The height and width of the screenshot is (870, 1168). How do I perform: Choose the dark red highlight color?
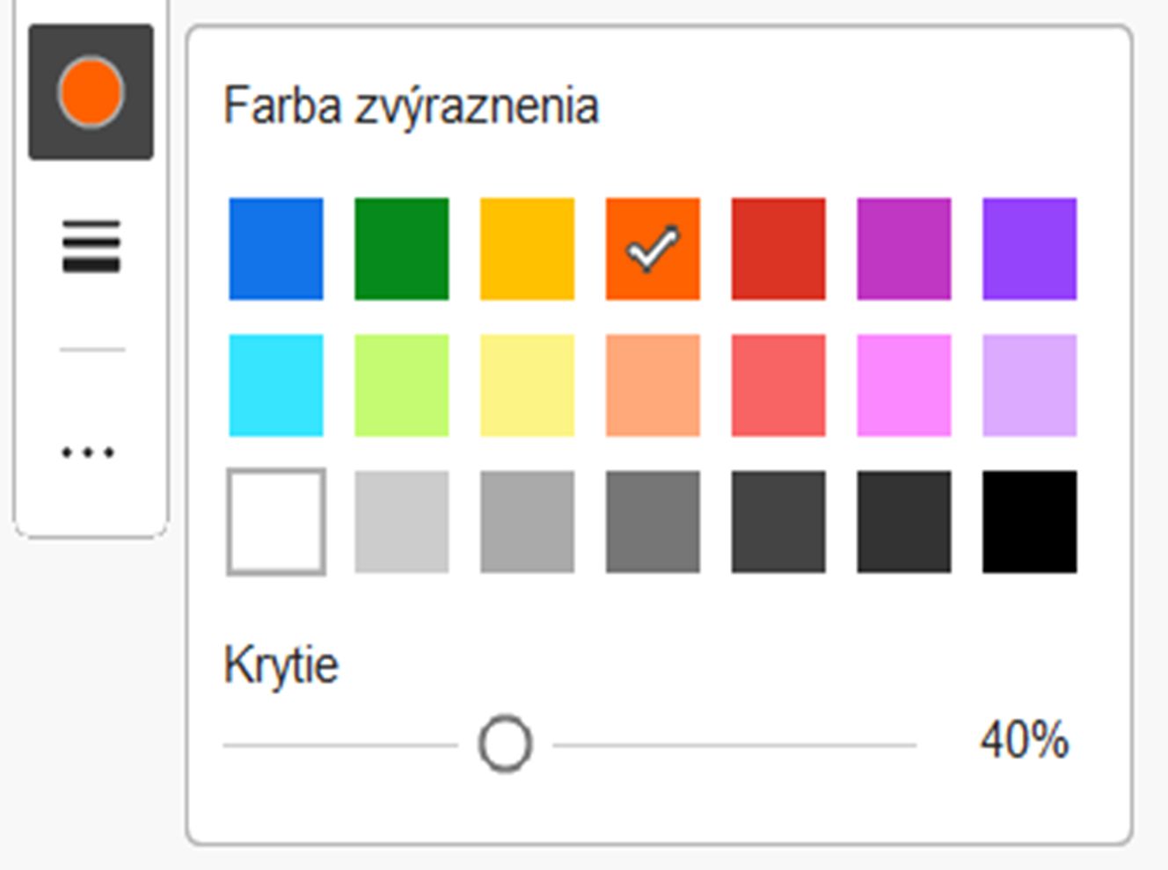click(x=777, y=249)
